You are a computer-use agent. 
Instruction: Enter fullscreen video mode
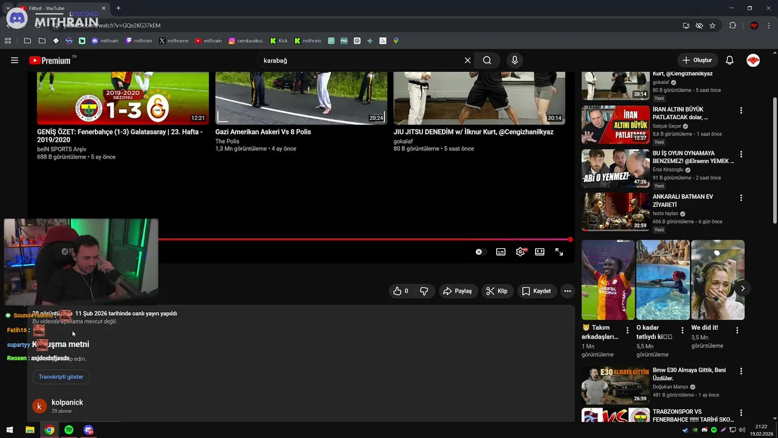tap(559, 252)
